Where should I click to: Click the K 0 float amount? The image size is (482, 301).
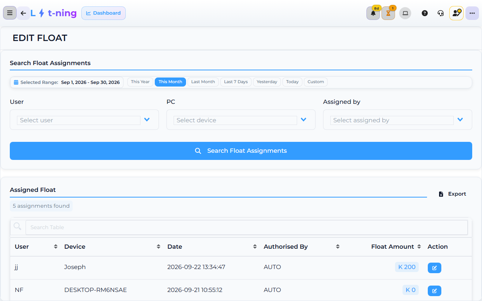[x=410, y=290]
